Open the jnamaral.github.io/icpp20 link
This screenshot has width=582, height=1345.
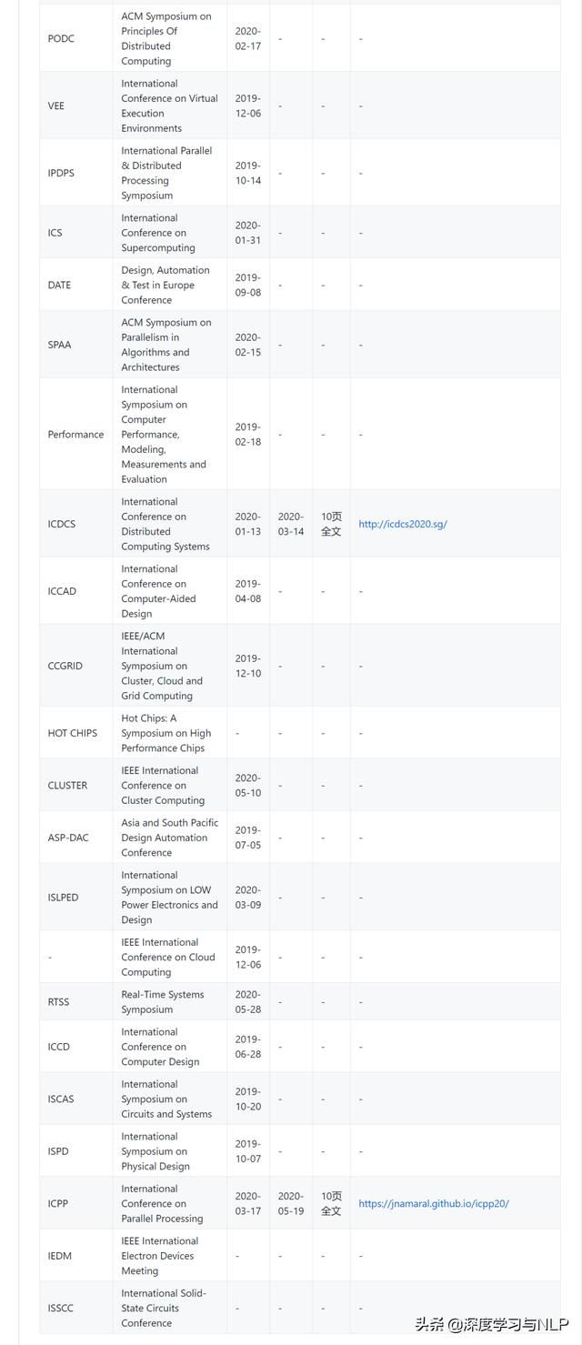(434, 1203)
